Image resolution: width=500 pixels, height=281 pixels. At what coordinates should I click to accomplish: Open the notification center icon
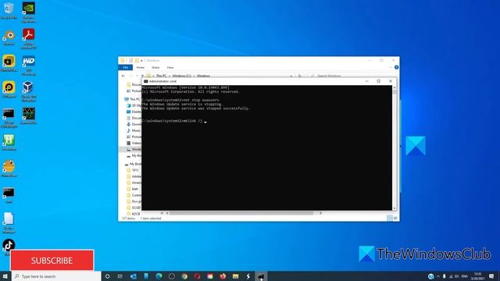[x=491, y=276]
